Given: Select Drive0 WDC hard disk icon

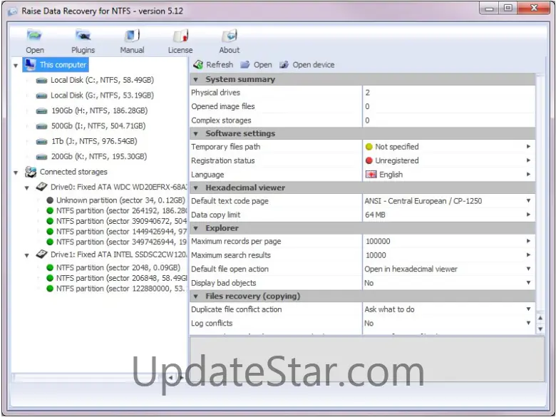Looking at the screenshot, I should (x=41, y=187).
